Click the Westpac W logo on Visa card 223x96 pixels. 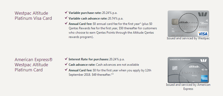click(202, 14)
